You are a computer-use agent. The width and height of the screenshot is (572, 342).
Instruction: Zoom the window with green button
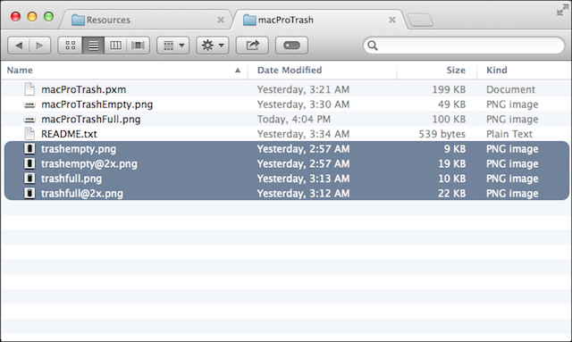[48, 16]
